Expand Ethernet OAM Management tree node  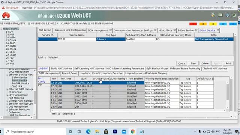7,89
